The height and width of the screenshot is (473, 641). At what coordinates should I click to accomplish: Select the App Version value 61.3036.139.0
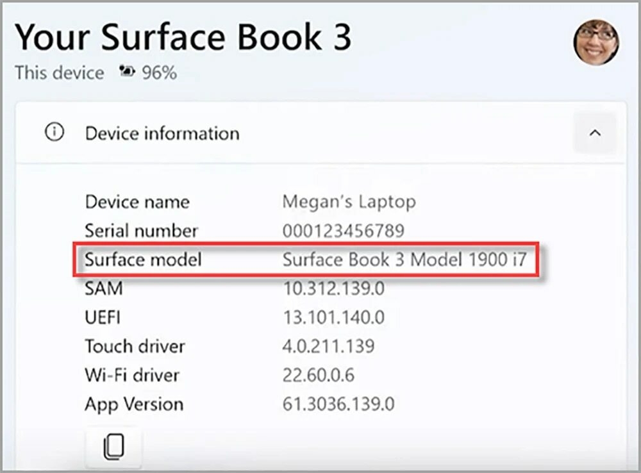(338, 404)
